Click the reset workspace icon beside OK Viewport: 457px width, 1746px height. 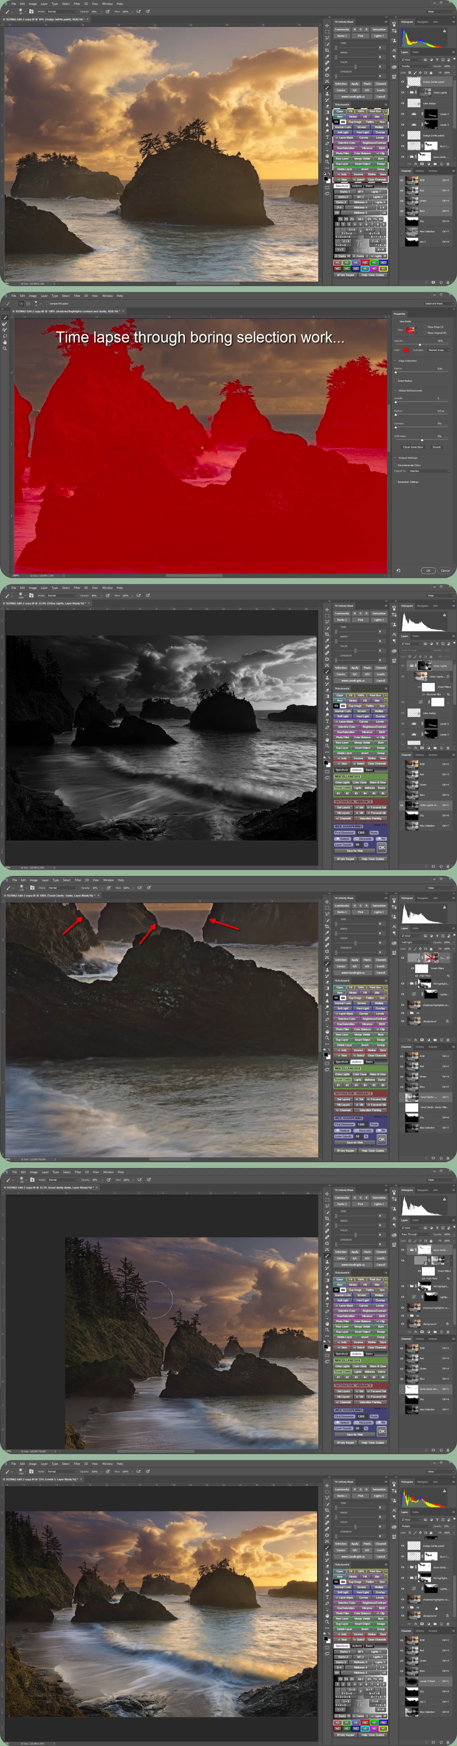click(x=398, y=571)
